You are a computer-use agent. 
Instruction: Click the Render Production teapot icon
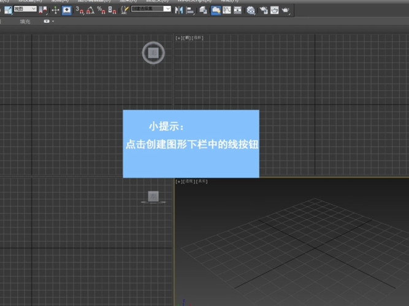[x=286, y=10]
